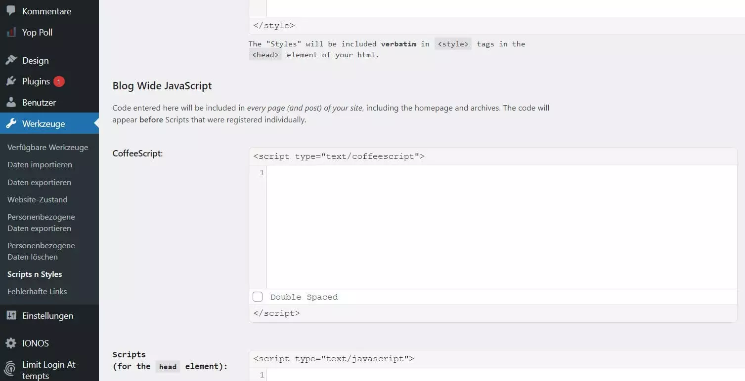Image resolution: width=745 pixels, height=381 pixels.
Task: Open Fehlerhafte Links submenu item
Action: click(x=37, y=291)
